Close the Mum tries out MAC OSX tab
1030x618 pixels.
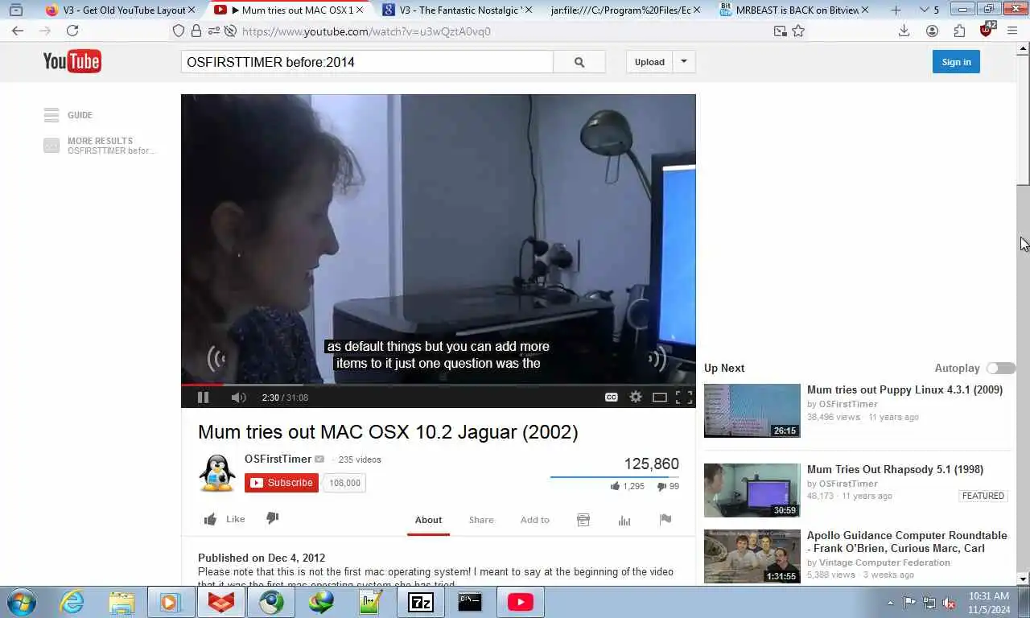pyautogui.click(x=360, y=10)
